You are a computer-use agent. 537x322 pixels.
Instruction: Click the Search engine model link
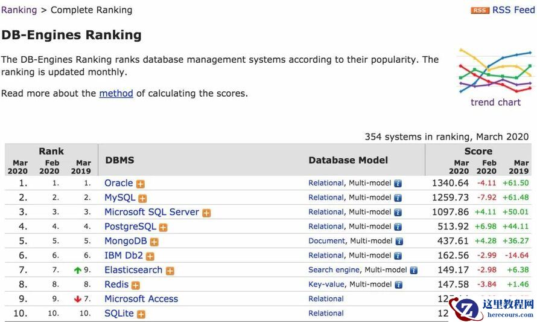coord(334,270)
